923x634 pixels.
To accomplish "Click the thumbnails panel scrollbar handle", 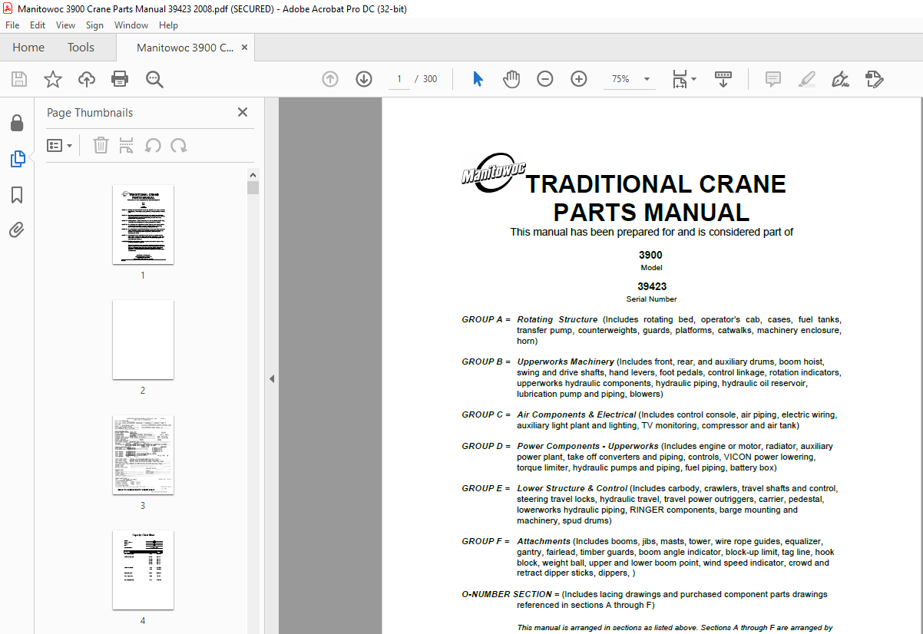I will [253, 188].
